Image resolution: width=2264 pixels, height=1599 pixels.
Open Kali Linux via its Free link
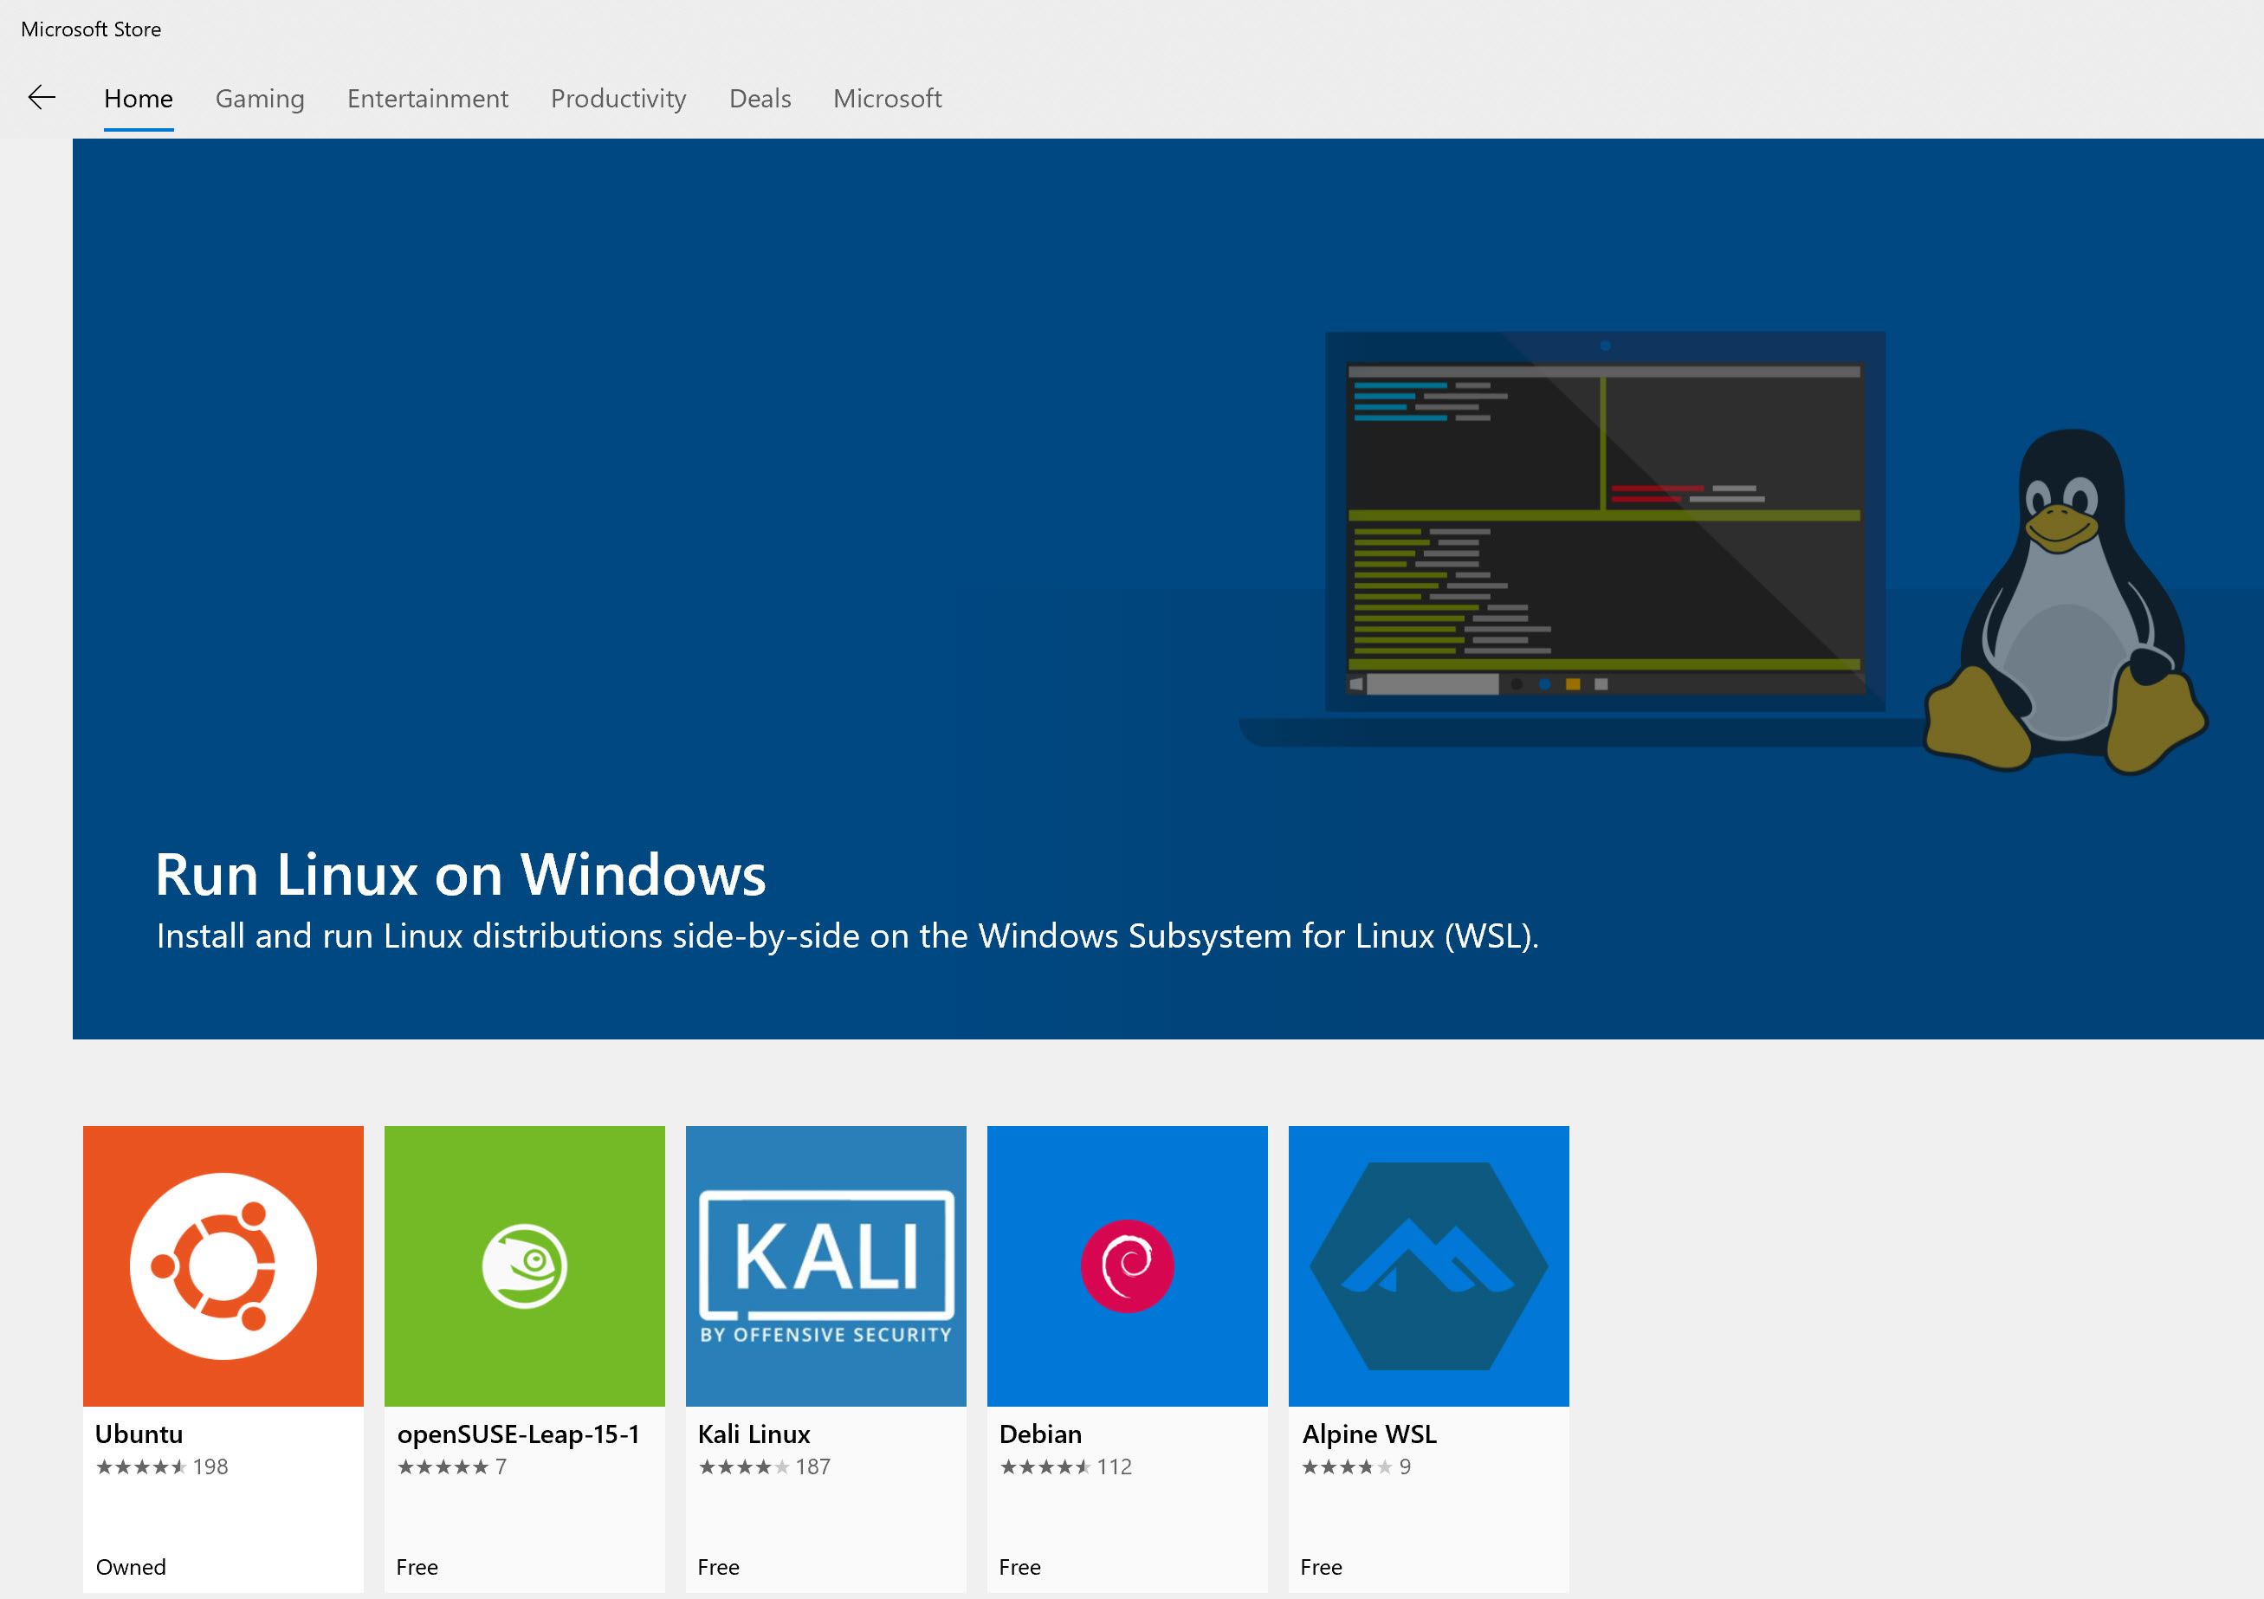coord(718,1566)
